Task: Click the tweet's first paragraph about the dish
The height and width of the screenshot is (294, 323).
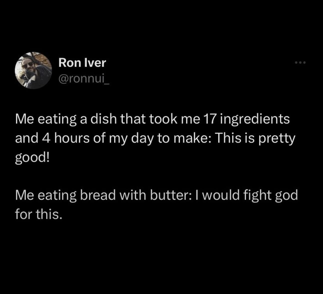Action: [155, 138]
